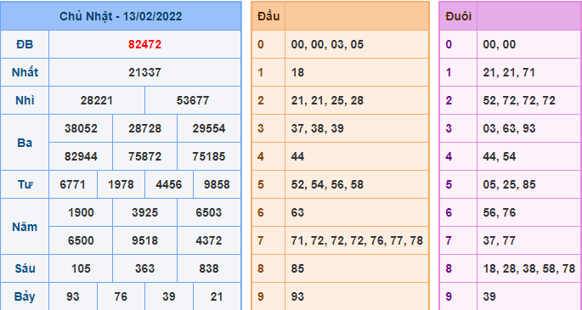Select Nhì prize number 28221
Viewport: 582px width, 310px height.
pos(97,100)
